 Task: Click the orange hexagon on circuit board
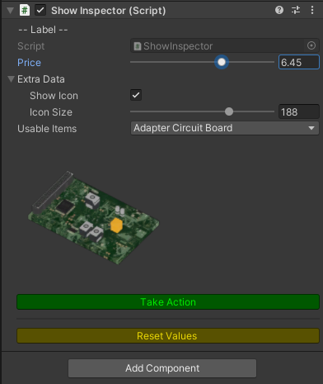pos(116,225)
